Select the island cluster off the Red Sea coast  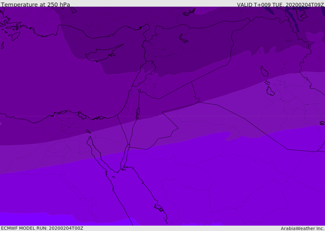(159, 208)
